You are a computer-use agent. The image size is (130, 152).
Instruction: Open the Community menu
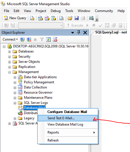tap(104, 11)
